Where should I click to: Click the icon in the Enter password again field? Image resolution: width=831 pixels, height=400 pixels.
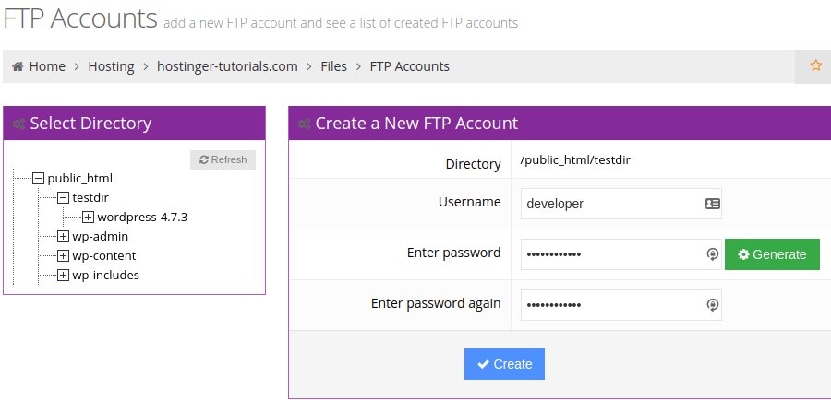click(712, 305)
